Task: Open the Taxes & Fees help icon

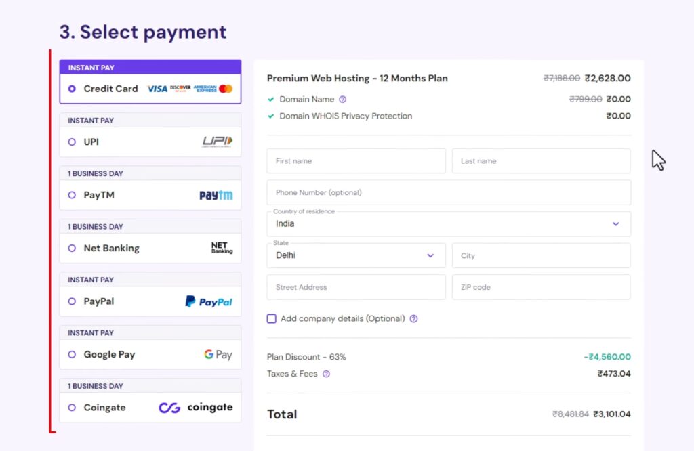Action: pos(326,374)
